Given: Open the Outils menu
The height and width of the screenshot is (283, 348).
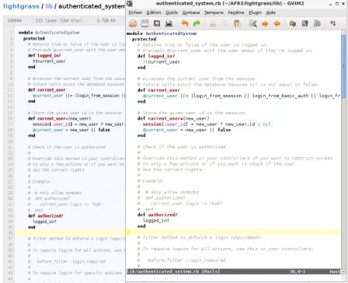Looking at the screenshot, I should click(172, 12).
